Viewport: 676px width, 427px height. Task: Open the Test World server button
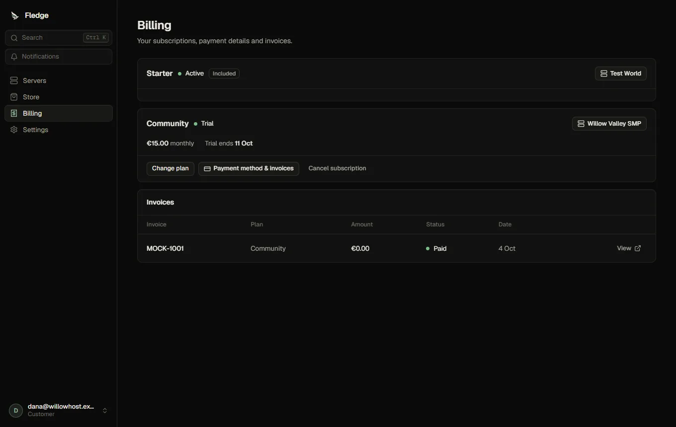(x=621, y=73)
